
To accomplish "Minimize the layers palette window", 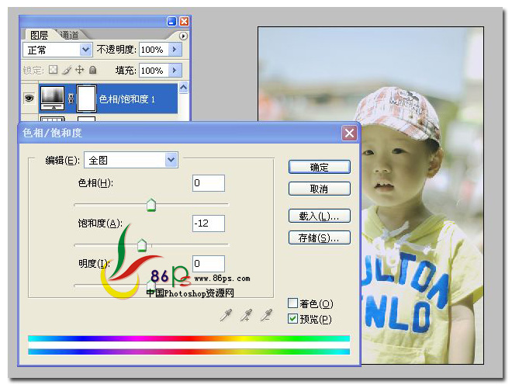I will [x=171, y=22].
